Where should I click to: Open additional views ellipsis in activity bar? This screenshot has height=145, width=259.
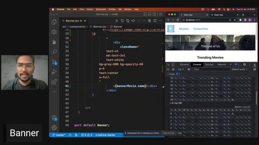(54, 92)
